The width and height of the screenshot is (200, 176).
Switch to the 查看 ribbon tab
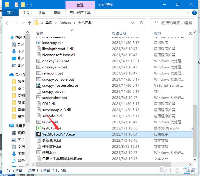[57, 13]
